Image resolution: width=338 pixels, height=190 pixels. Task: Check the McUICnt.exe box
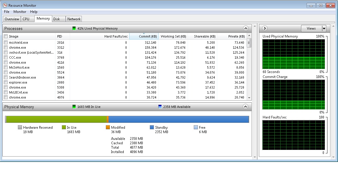coord(6,92)
